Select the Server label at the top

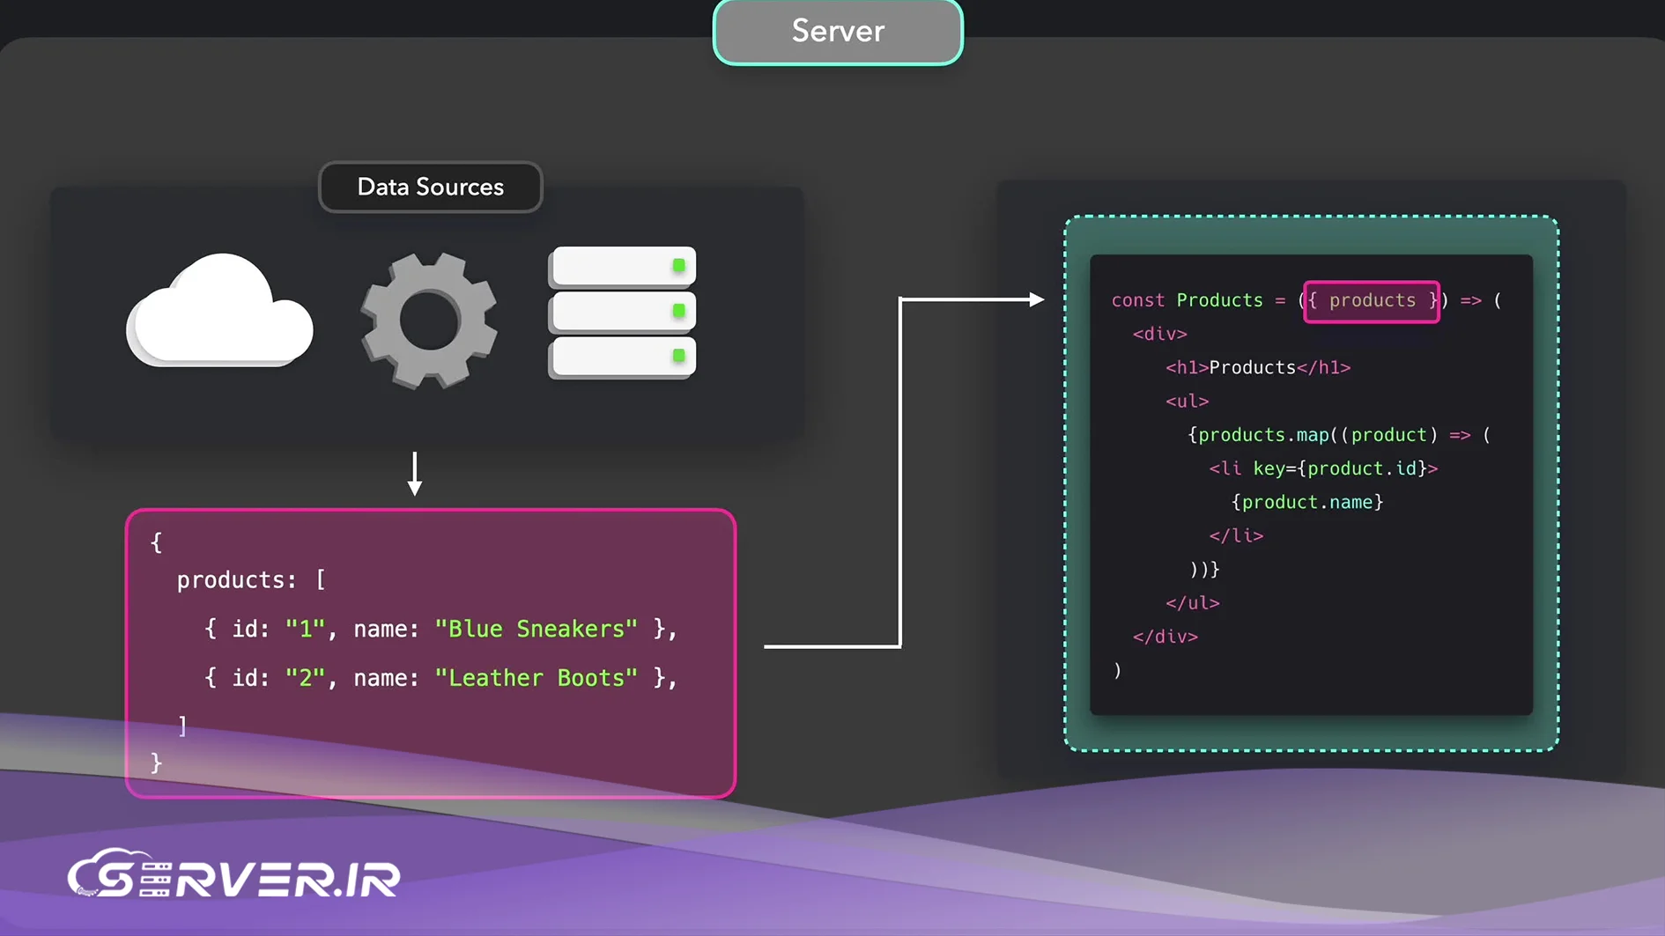[838, 32]
